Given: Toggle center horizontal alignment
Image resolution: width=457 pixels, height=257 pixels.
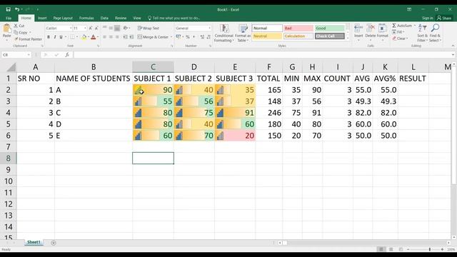Looking at the screenshot, I should coord(111,37).
